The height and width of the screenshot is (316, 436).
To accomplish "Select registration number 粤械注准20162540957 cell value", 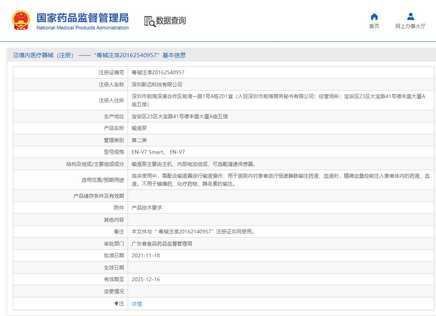I will point(158,72).
